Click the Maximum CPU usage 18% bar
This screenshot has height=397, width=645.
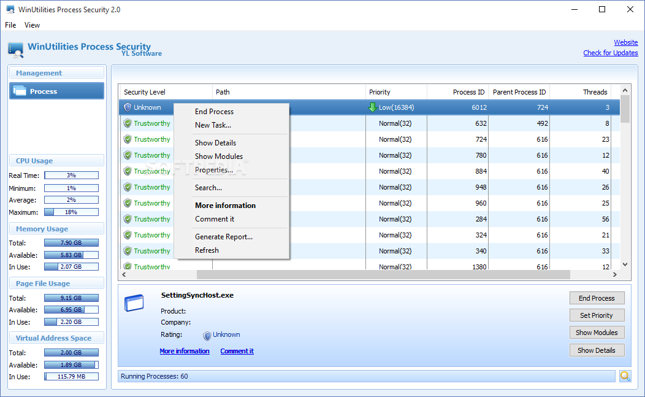[71, 212]
